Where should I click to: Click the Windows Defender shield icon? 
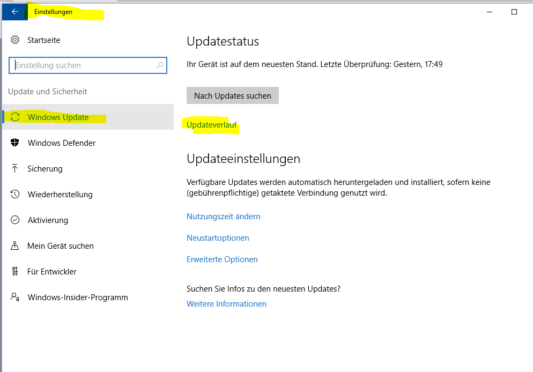(x=15, y=143)
